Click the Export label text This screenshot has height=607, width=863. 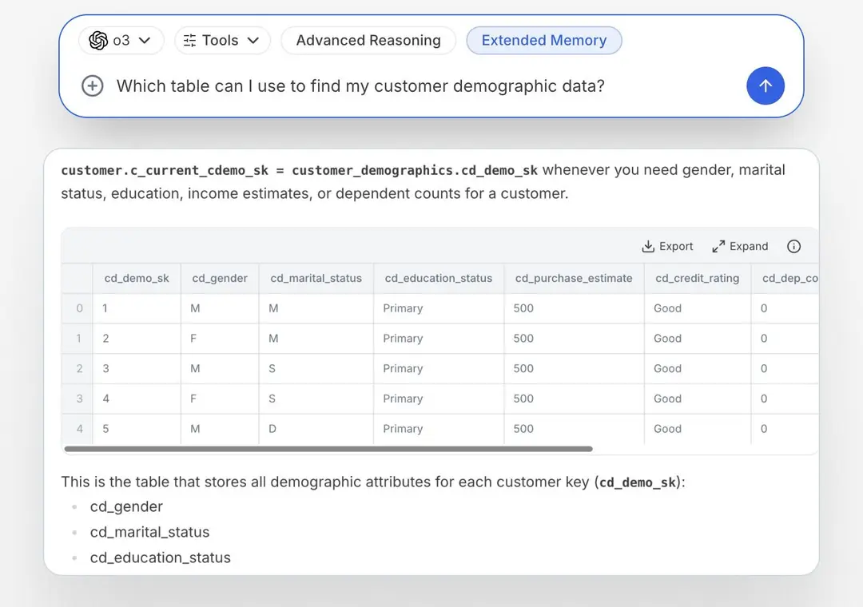point(676,246)
